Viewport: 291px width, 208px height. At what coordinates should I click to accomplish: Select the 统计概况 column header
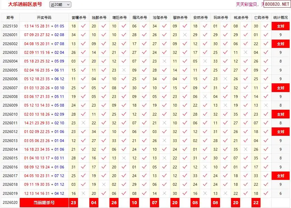[280, 17]
